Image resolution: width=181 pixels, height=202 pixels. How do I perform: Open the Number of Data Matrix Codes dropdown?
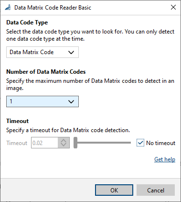pos(43,101)
